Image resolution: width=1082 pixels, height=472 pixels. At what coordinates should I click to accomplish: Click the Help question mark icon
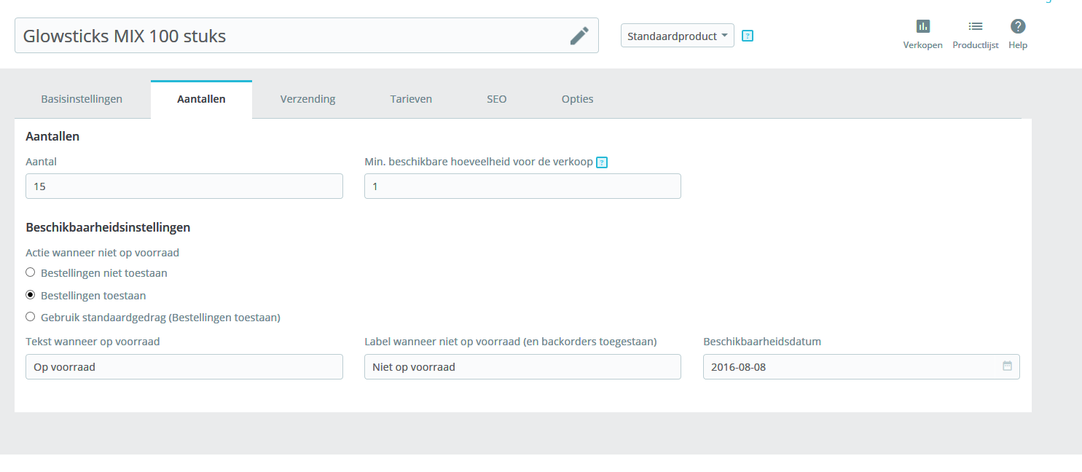(x=1018, y=26)
